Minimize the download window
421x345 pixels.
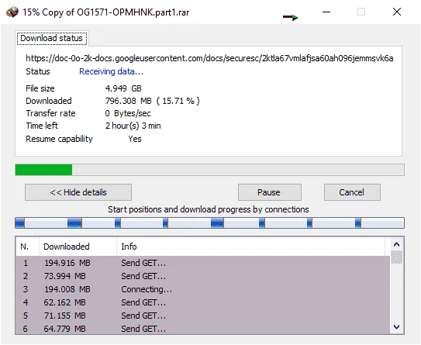click(326, 12)
